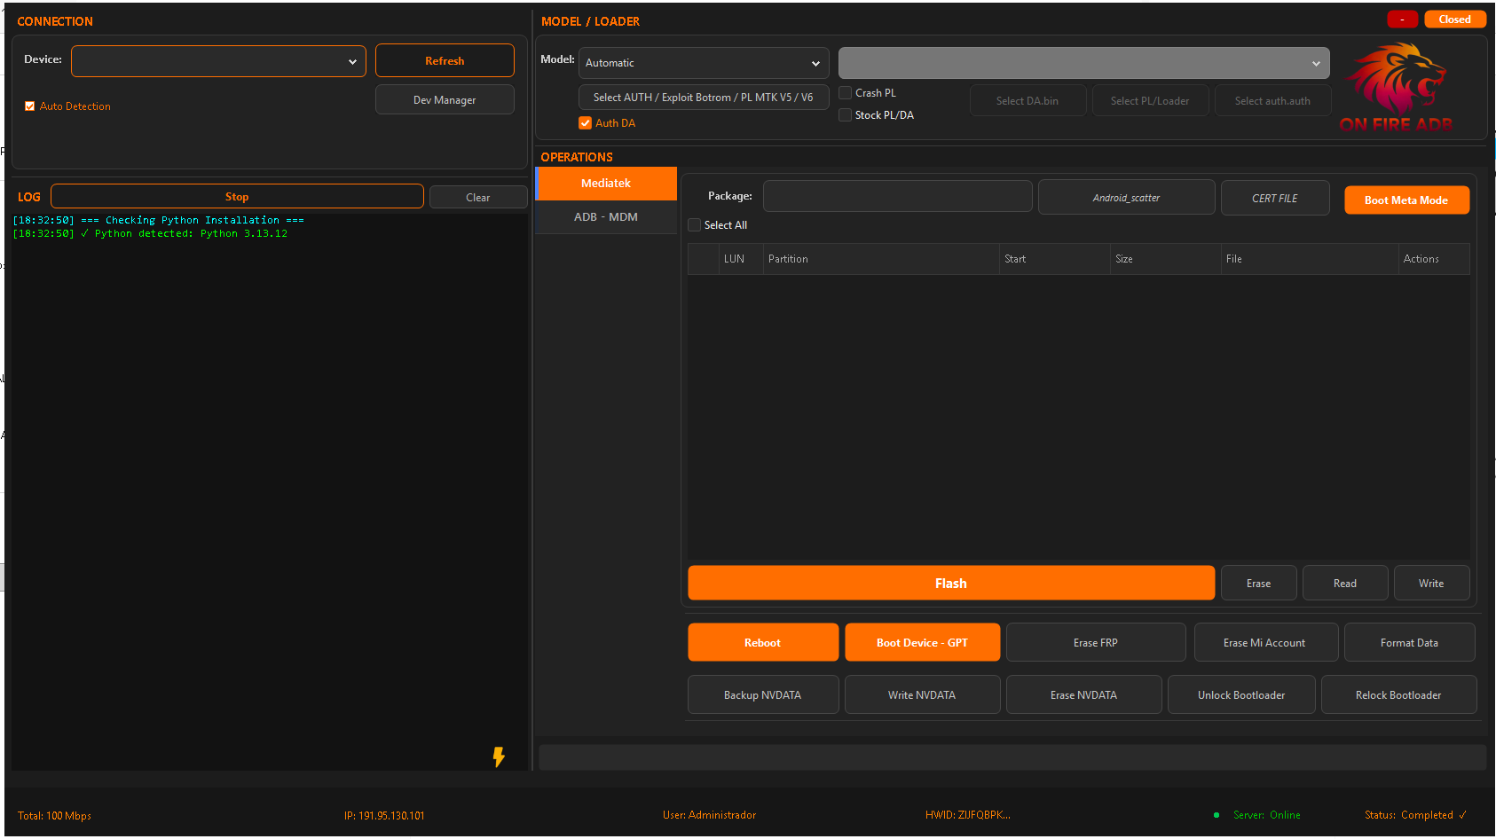This screenshot has height=839, width=1496.
Task: Click Unlock Bootloader button
Action: tap(1241, 695)
